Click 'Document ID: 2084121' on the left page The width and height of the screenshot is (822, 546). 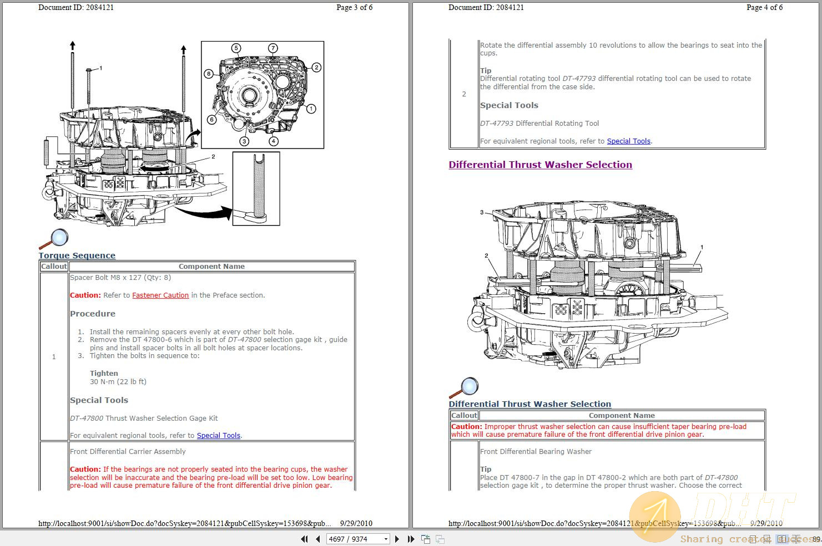tap(76, 8)
